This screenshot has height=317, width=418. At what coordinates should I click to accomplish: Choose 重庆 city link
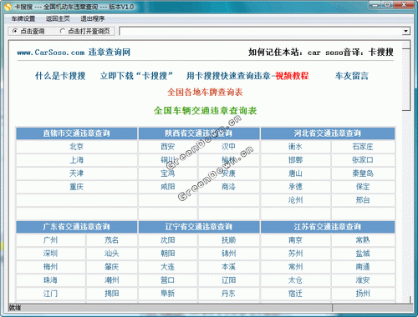(76, 187)
